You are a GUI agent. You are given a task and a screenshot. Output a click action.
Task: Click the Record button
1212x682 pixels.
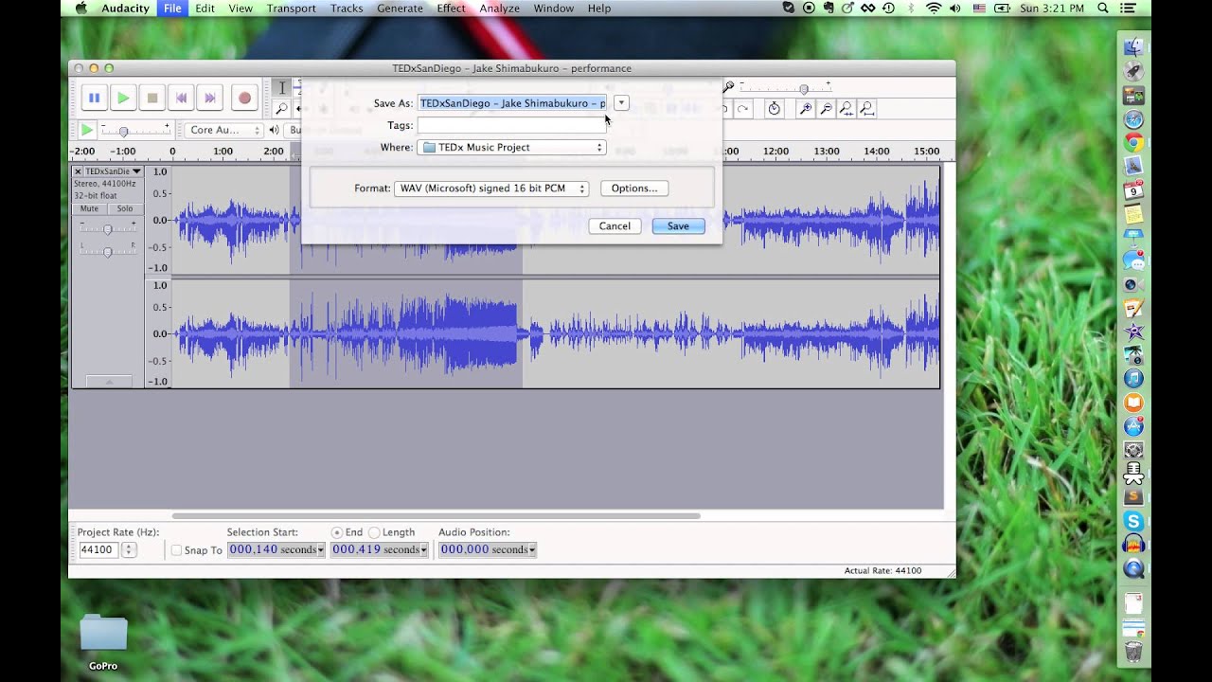click(x=244, y=98)
